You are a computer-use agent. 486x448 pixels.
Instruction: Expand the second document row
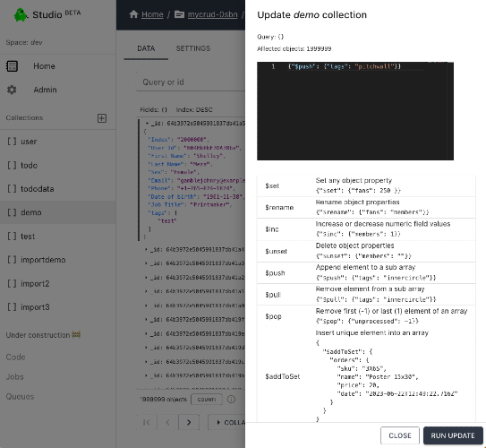146,249
